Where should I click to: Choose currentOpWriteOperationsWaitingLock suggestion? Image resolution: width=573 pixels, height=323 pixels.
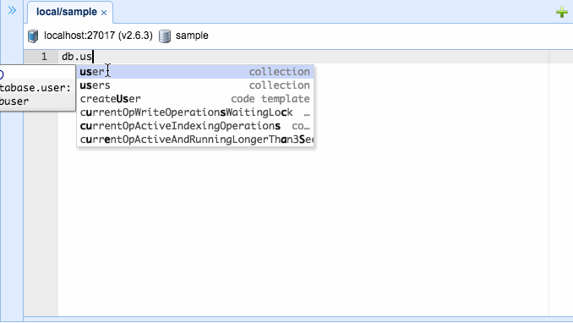[195, 112]
